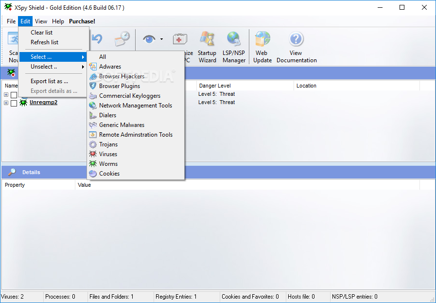Click the Property column header
Viewport: 436px width, 303px height.
(x=38, y=185)
